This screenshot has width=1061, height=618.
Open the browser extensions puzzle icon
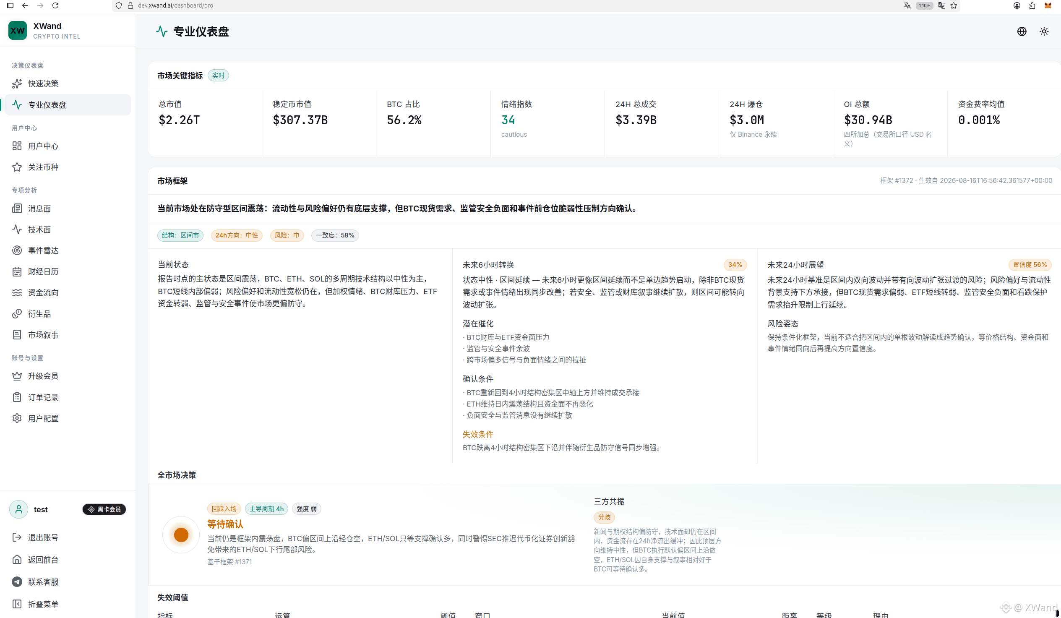1032,5
